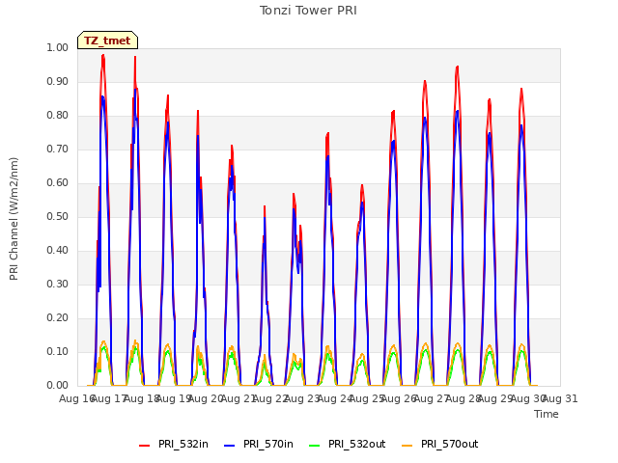
Task: Click the PRI_570out legend label
Action: 449,444
